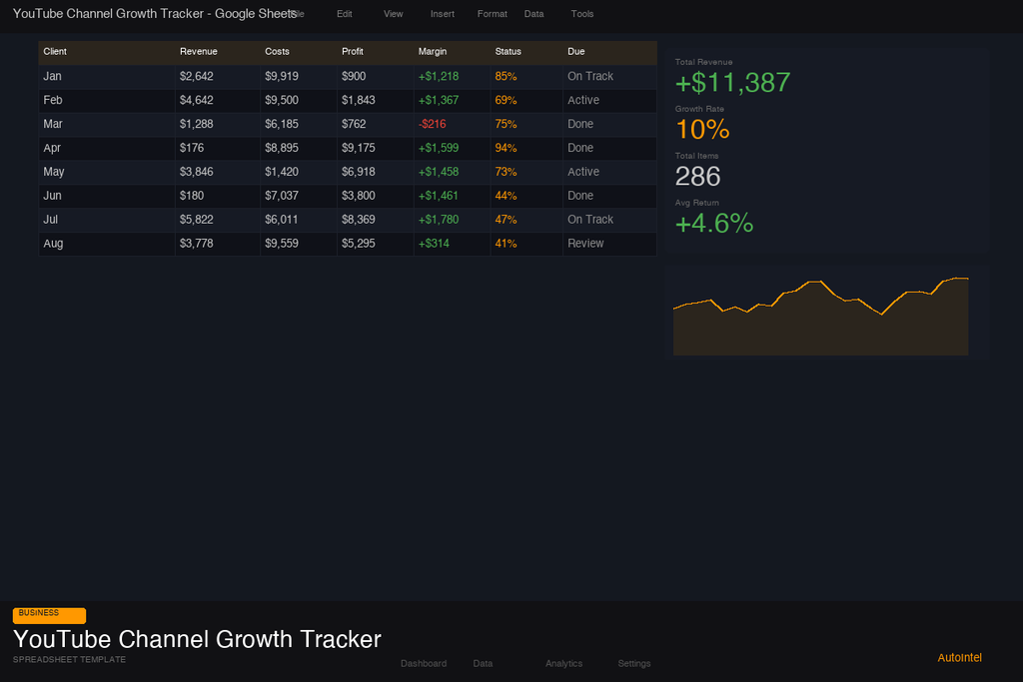This screenshot has height=682, width=1023.
Task: Switch to the bottom Data tab
Action: point(483,663)
